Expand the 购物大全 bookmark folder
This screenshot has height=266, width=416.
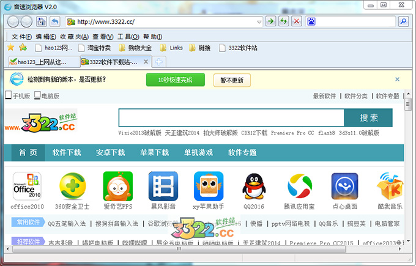pos(135,48)
